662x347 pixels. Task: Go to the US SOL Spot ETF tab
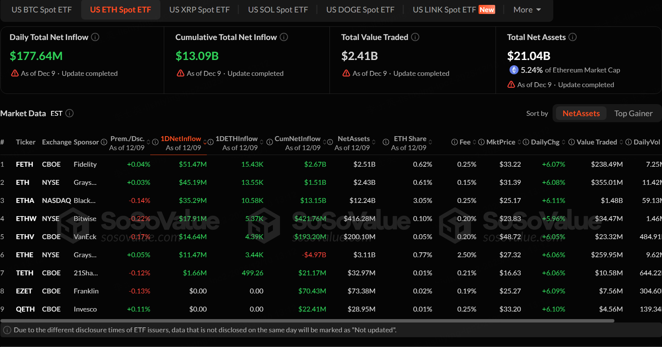(278, 10)
